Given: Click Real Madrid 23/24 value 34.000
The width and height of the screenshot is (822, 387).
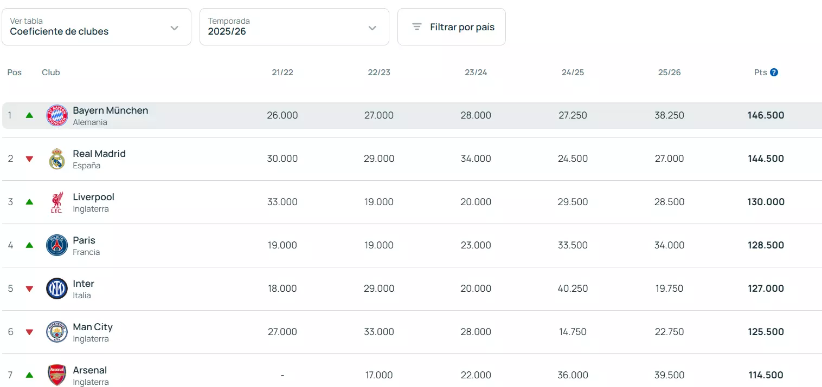Looking at the screenshot, I should pyautogui.click(x=476, y=159).
